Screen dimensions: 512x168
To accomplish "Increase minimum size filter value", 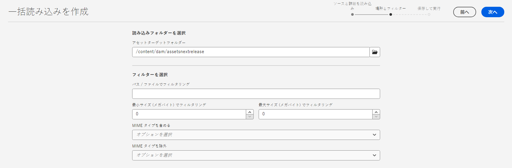I will pos(250,112).
